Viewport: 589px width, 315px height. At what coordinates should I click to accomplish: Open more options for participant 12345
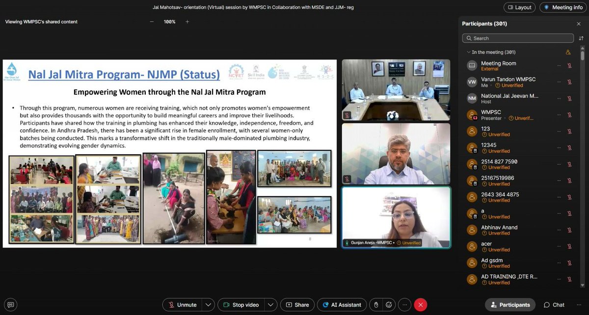click(x=559, y=147)
